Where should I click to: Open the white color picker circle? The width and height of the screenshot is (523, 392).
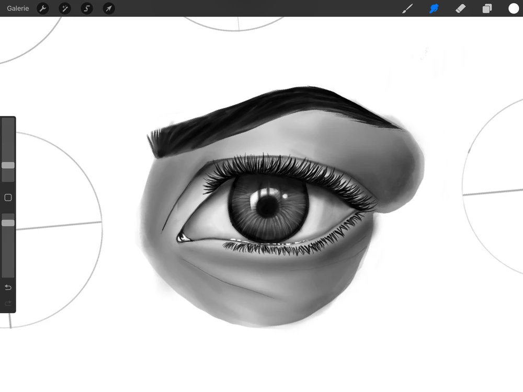coord(514,9)
